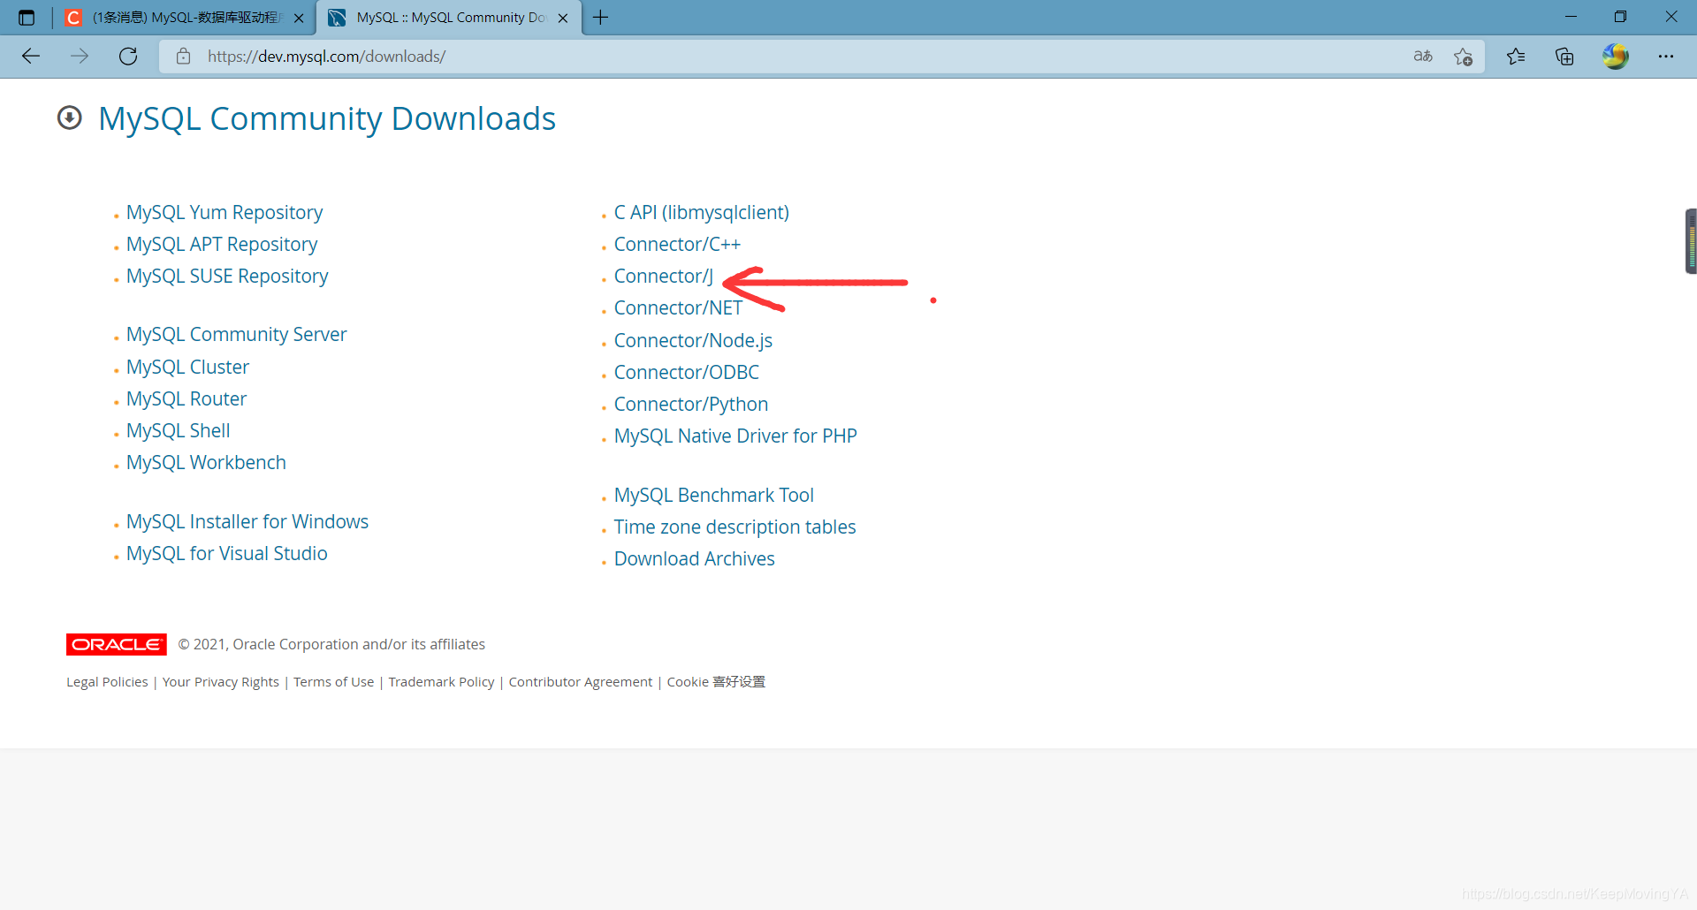Screen dimensions: 1697x910
Task: Open MySQL Router link
Action: pos(186,398)
